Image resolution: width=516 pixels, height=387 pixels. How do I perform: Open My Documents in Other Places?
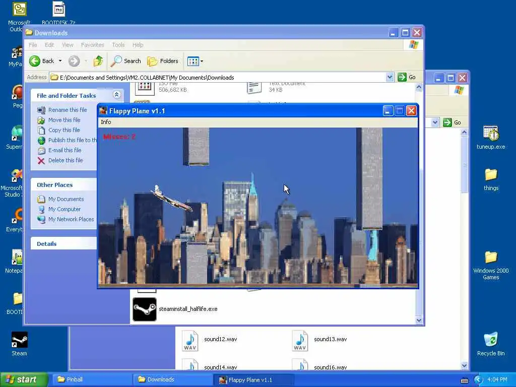(66, 199)
